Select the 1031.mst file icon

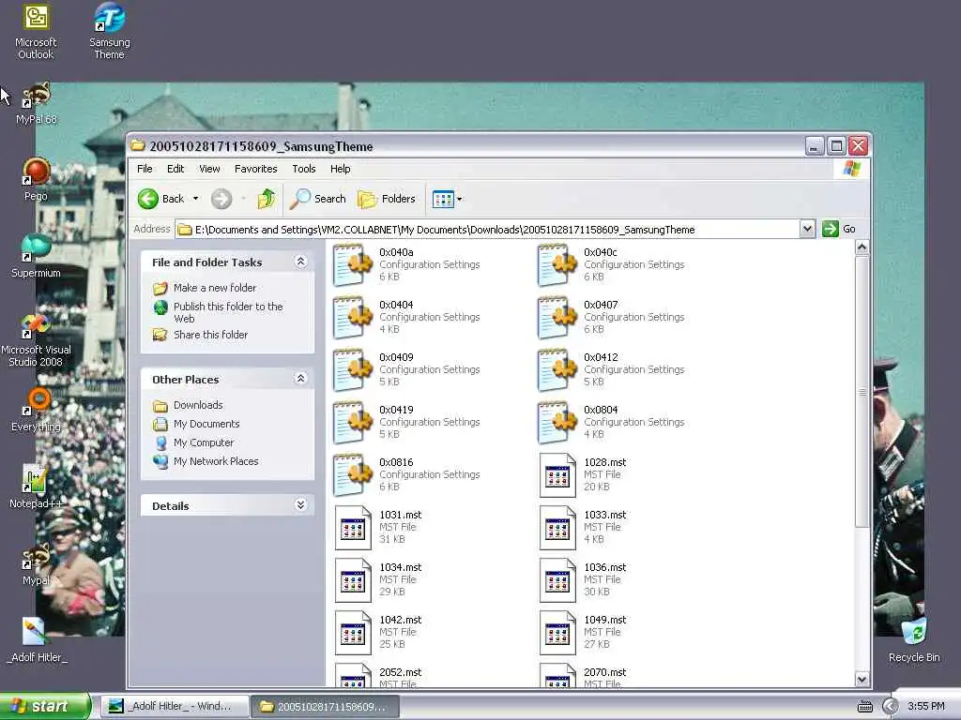coord(353,527)
